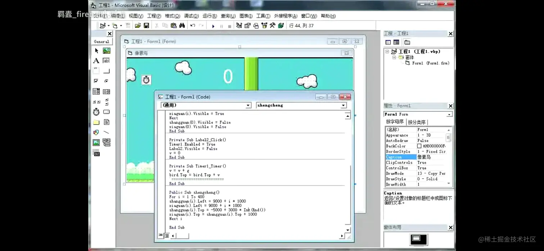544x251 pixels.
Task: Toggle Folders icon in project panel
Action: click(407, 42)
